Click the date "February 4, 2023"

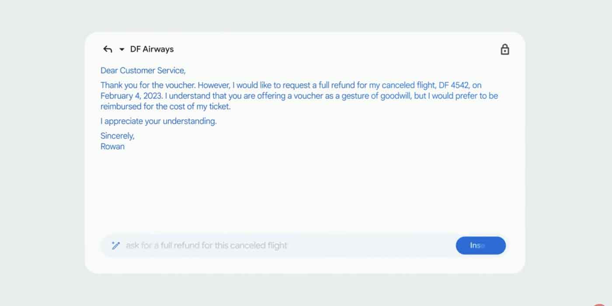pyautogui.click(x=131, y=96)
